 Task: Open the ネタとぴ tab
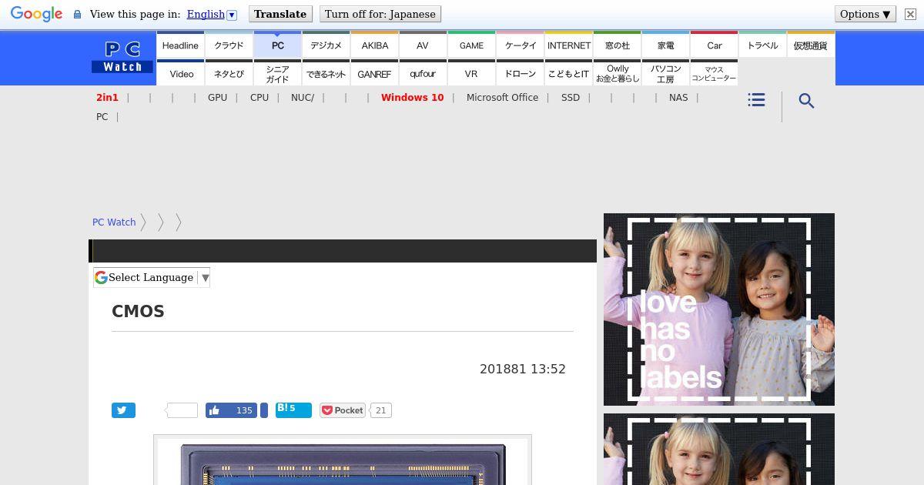[x=229, y=73]
